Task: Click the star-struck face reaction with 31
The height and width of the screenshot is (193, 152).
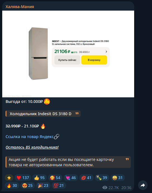Action: click(x=118, y=178)
